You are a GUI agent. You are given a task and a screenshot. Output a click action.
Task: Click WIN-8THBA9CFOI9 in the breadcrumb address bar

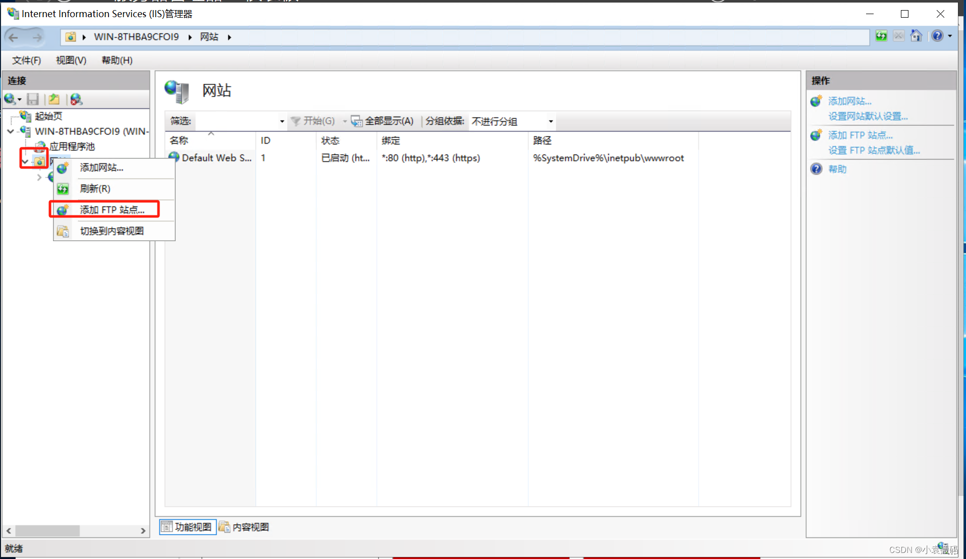tap(136, 37)
